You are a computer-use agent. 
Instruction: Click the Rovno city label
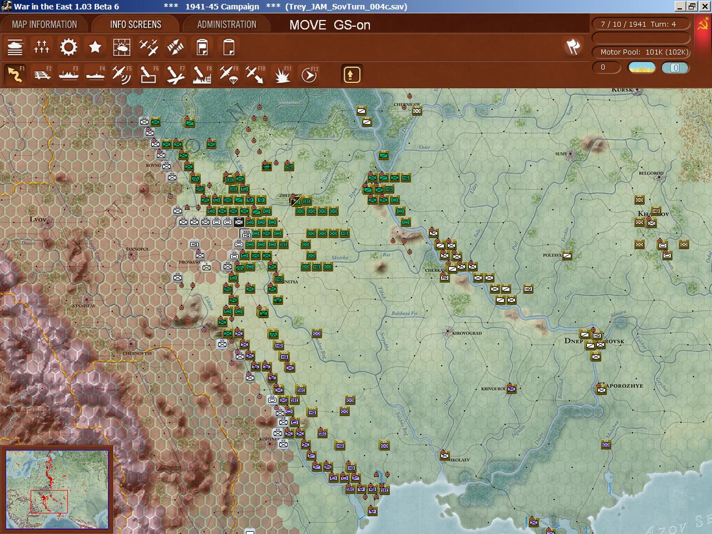pos(154,165)
